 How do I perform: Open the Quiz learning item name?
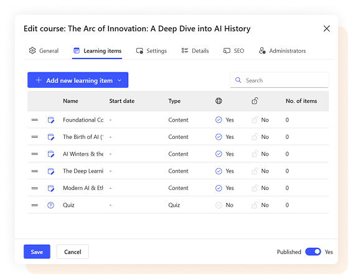coord(68,205)
